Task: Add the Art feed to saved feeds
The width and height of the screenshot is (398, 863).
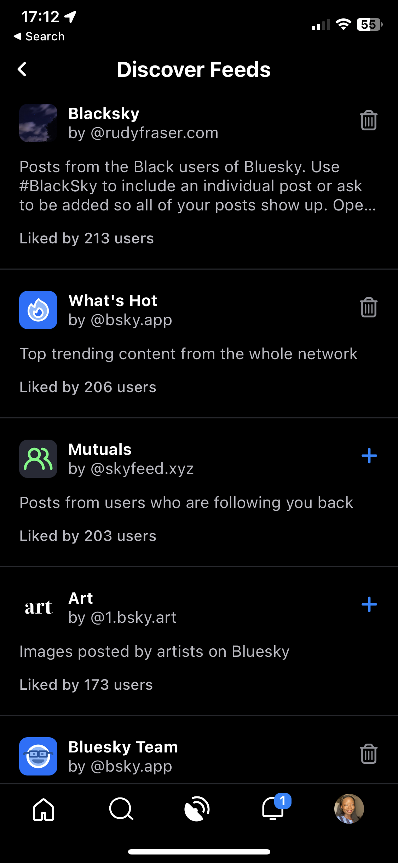Action: pyautogui.click(x=369, y=604)
